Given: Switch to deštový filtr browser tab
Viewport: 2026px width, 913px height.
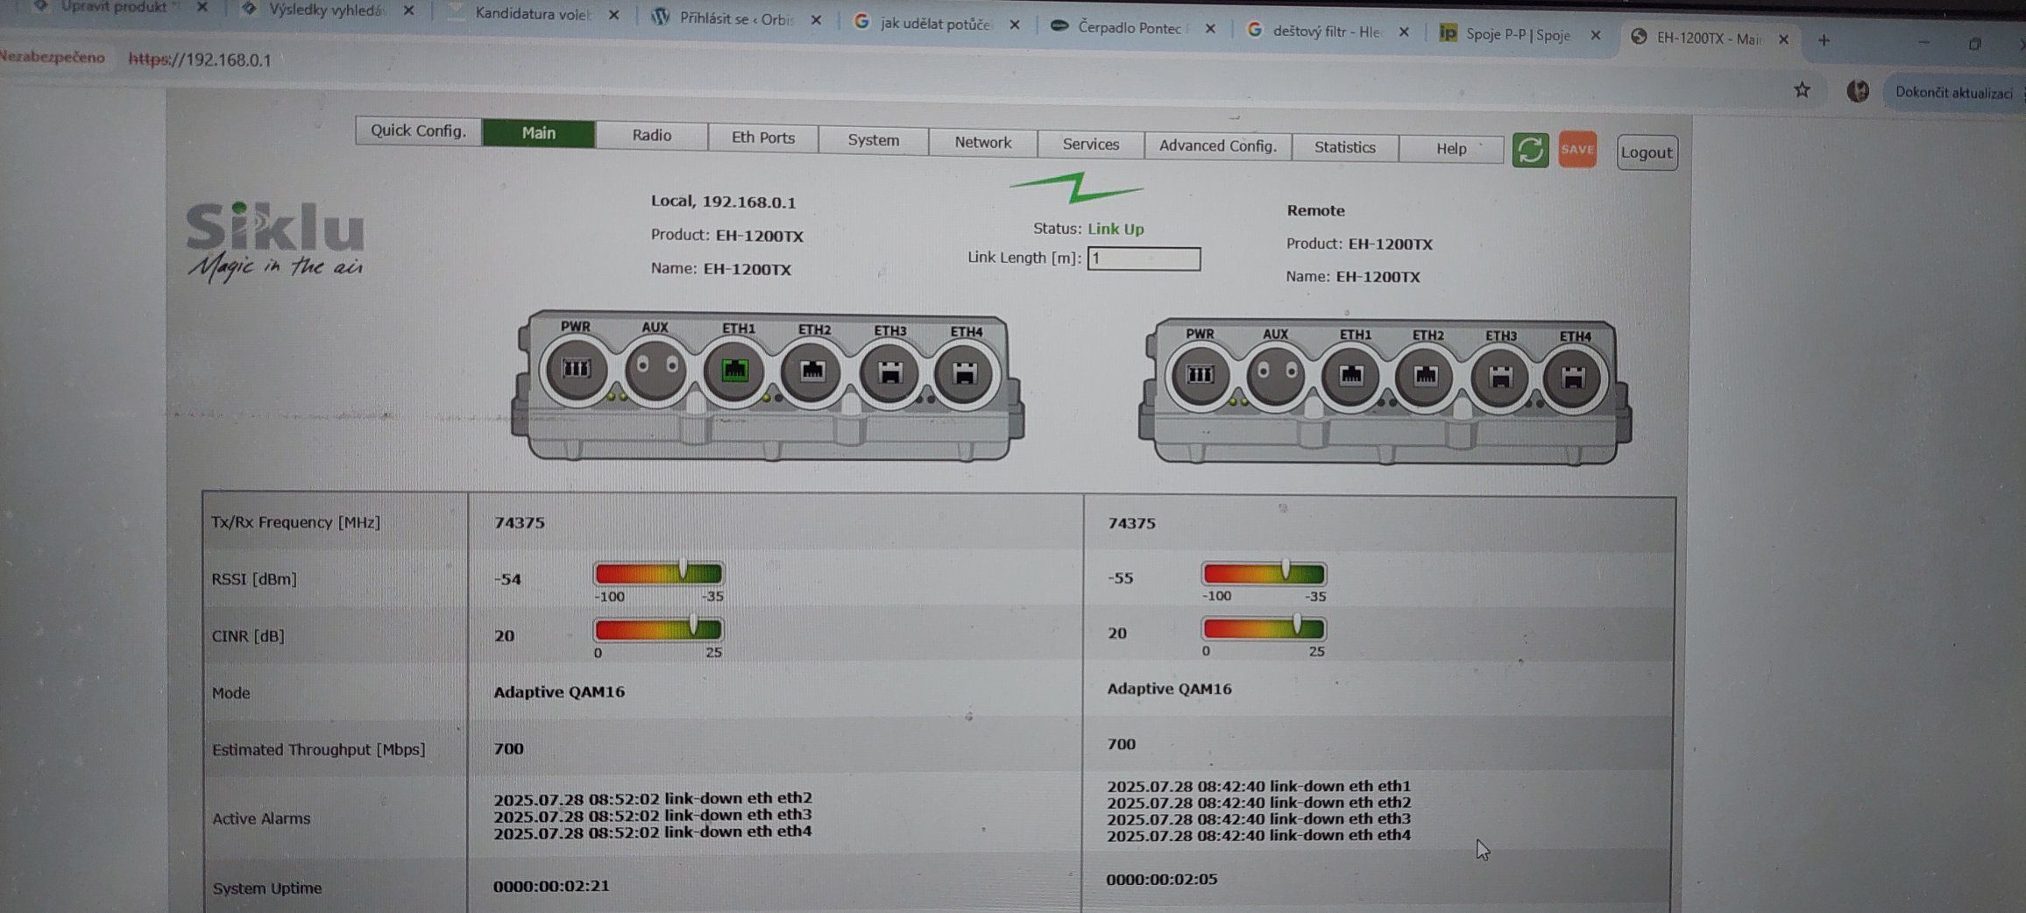Looking at the screenshot, I should click(1327, 32).
